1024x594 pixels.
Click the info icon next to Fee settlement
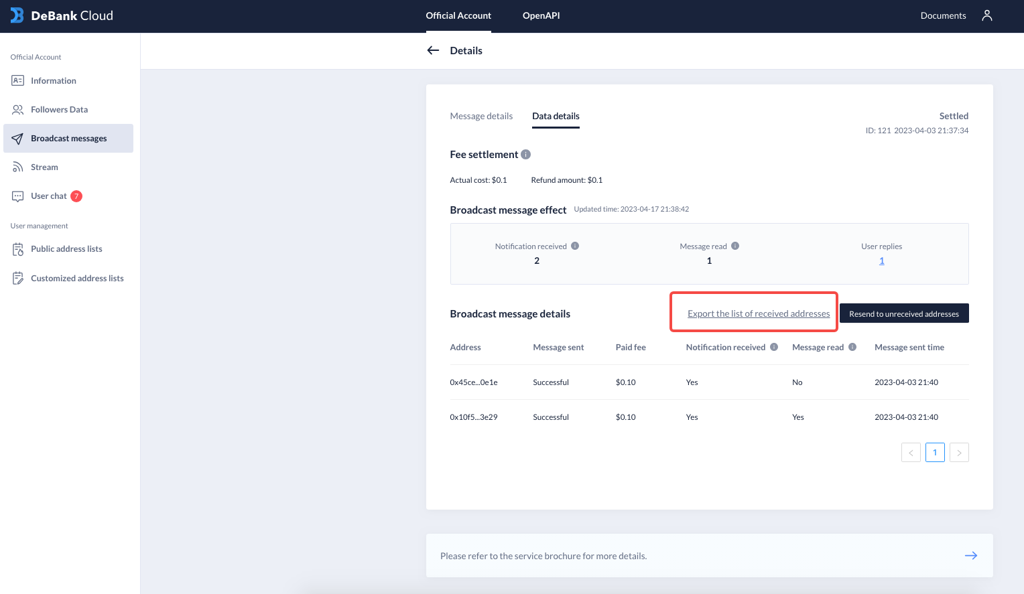click(526, 155)
